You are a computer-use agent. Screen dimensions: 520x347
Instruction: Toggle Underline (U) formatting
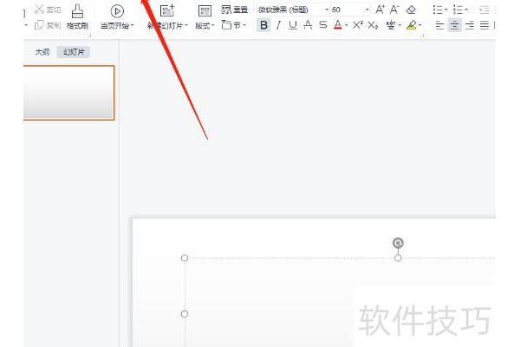[x=293, y=25]
